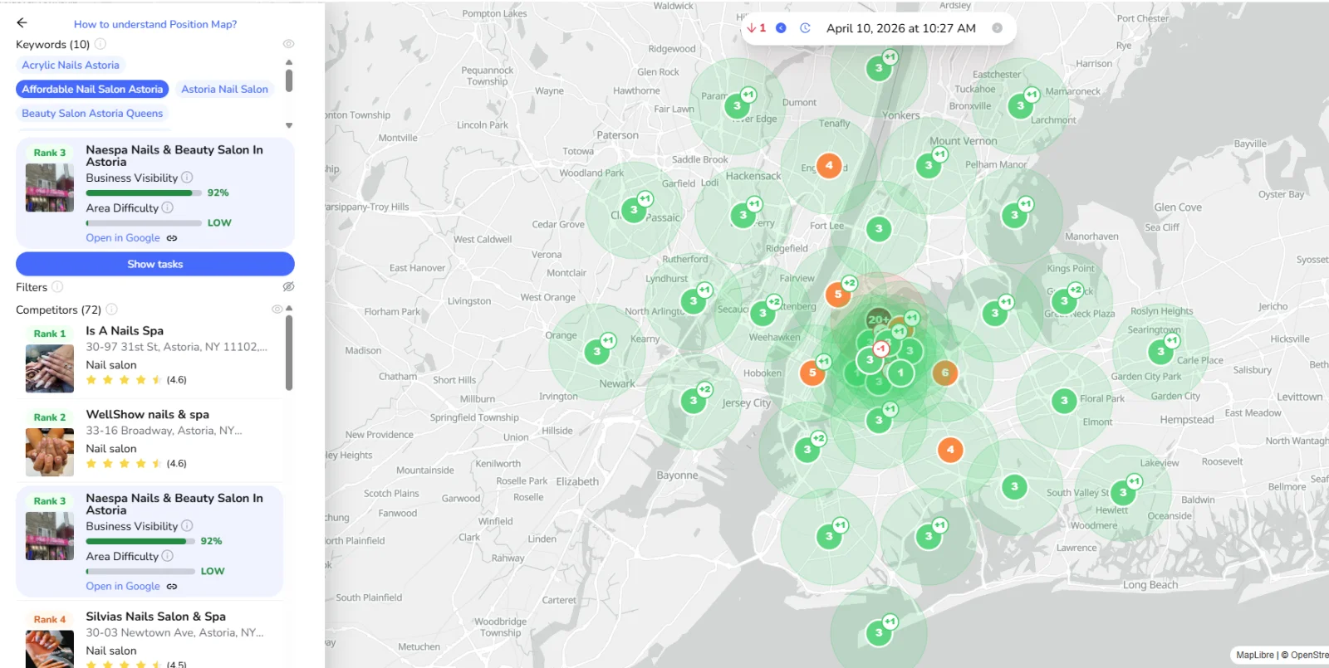Click the back arrow icon

point(22,23)
